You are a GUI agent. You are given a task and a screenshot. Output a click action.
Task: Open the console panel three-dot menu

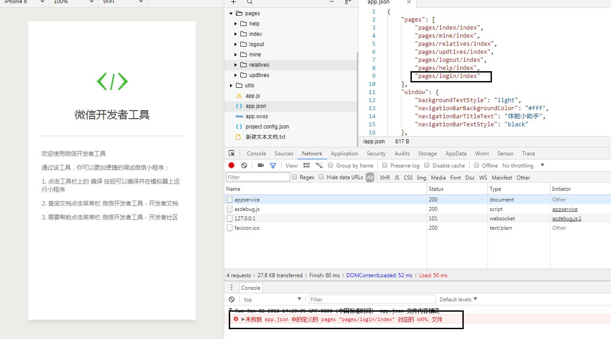pyautogui.click(x=231, y=288)
